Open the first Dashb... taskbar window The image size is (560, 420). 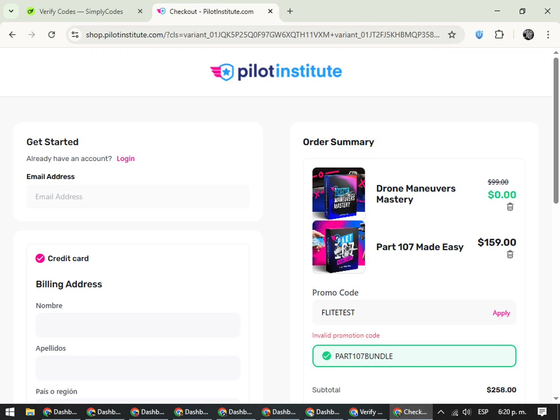tap(61, 412)
